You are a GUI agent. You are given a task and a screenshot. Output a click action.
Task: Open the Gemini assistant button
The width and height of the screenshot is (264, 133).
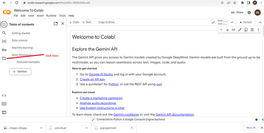246,22
